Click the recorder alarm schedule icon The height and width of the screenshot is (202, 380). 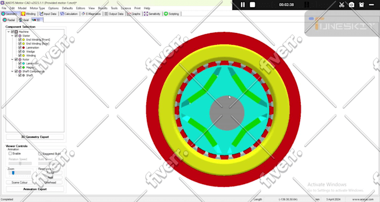coord(362,5)
